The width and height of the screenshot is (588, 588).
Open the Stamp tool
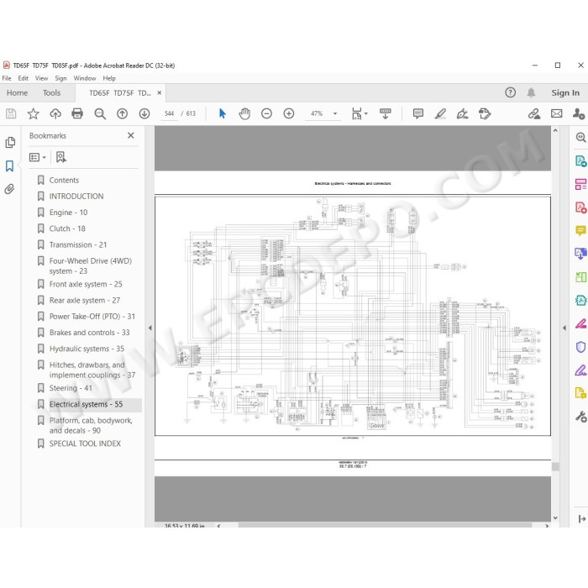tap(485, 113)
